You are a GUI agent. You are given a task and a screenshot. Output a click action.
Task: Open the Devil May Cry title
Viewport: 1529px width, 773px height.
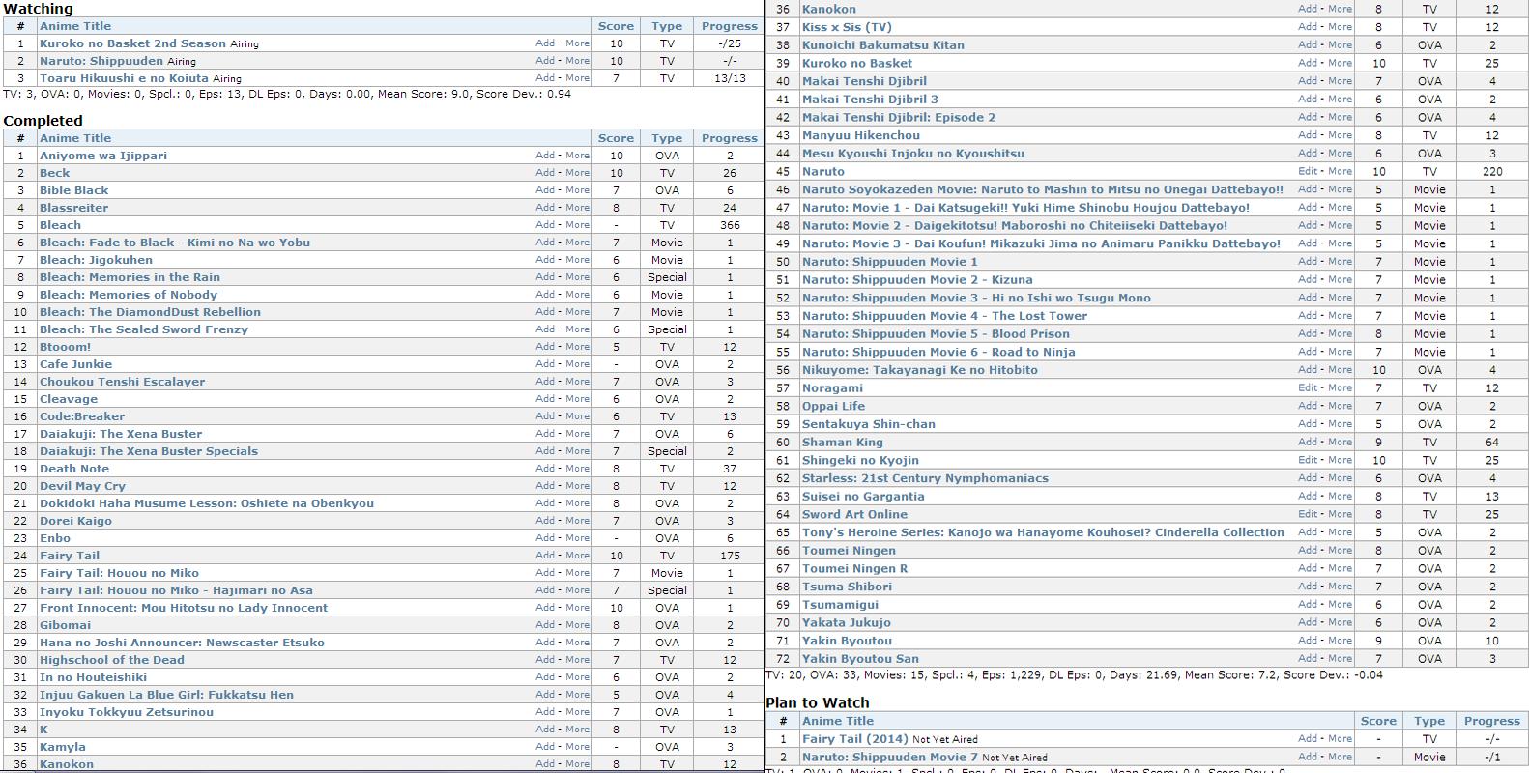(82, 486)
